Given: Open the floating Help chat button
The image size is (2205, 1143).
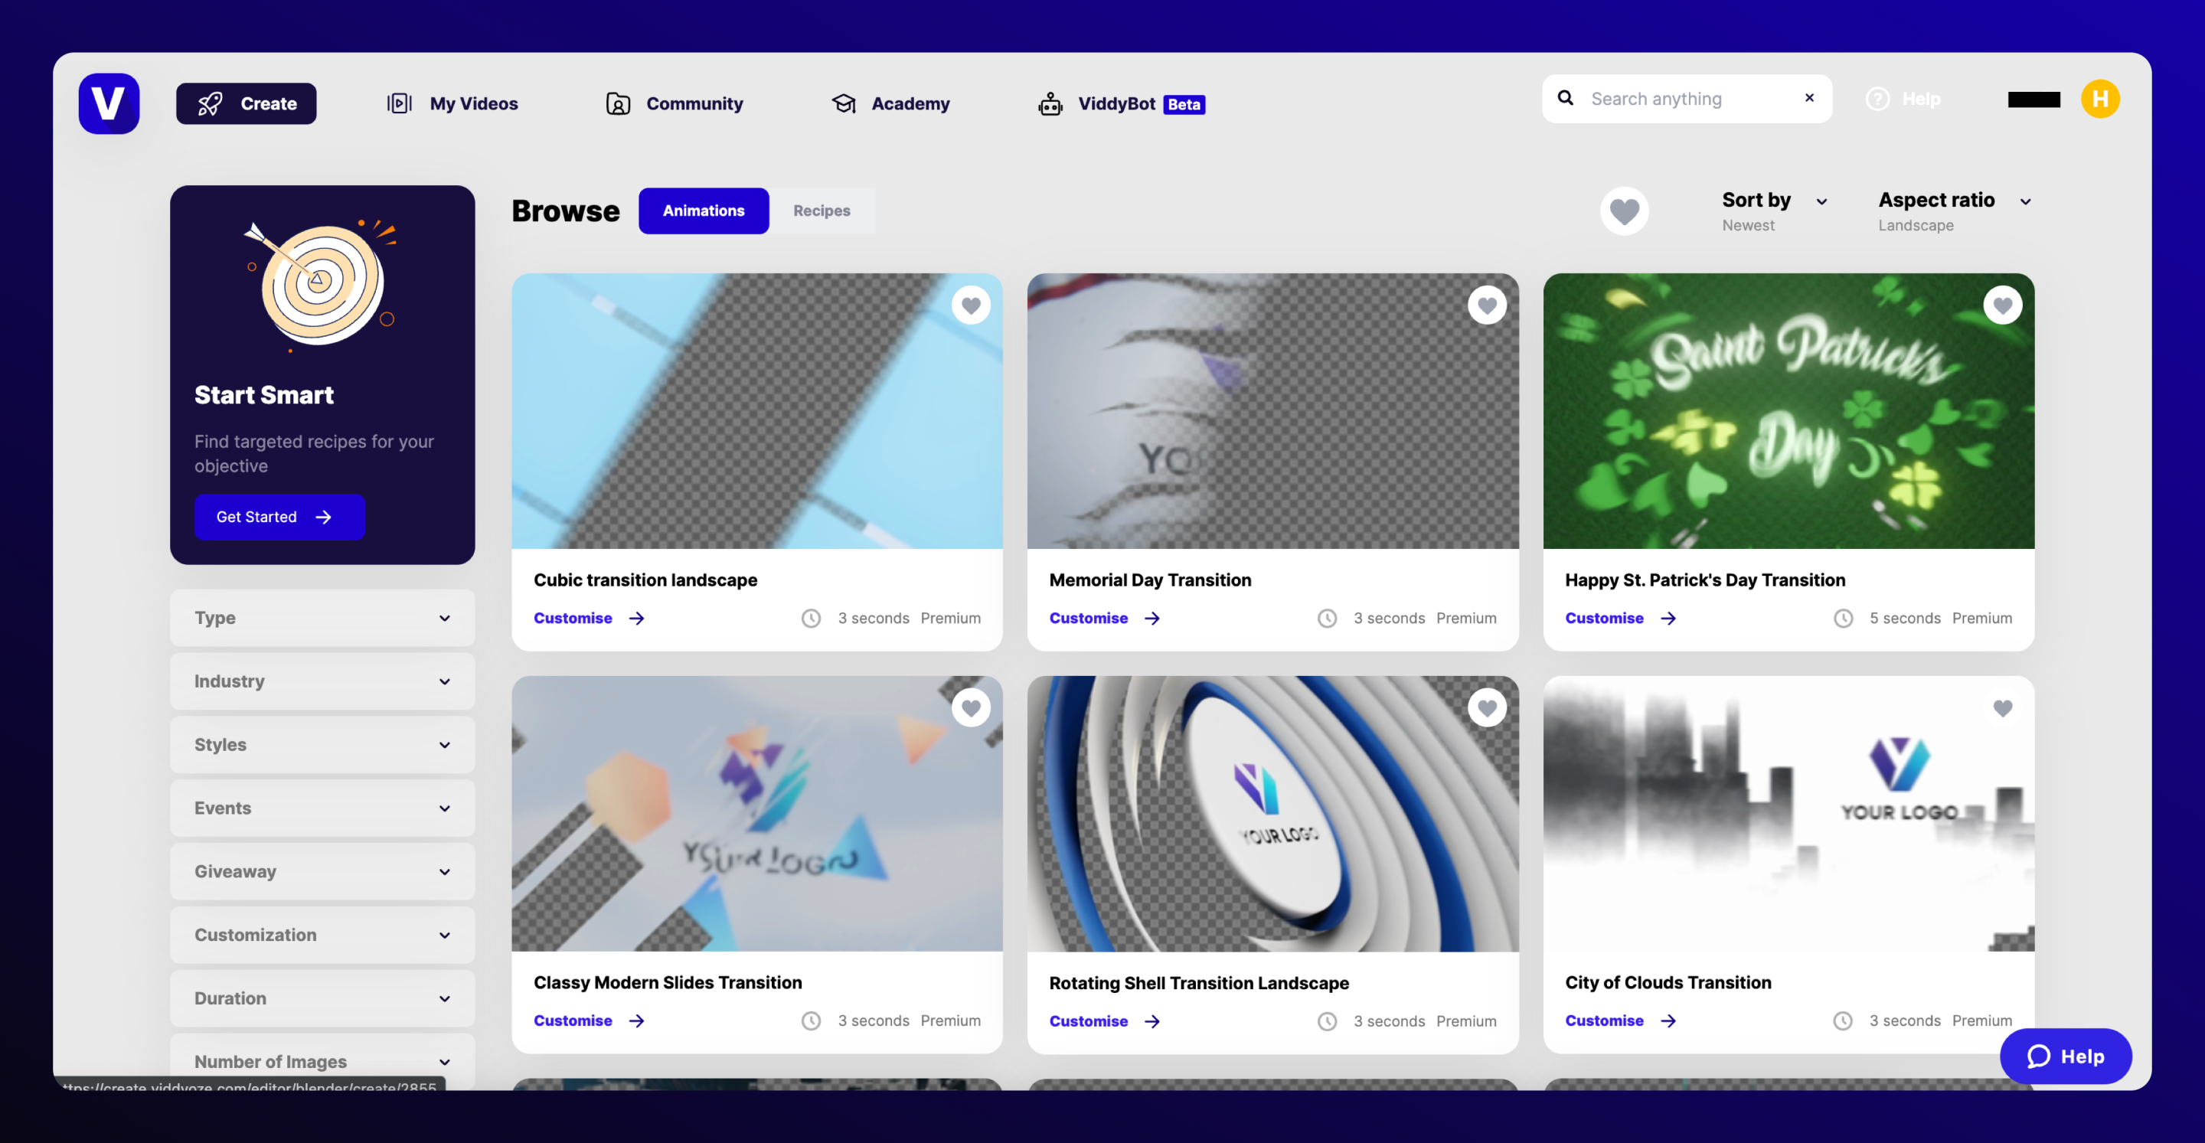Looking at the screenshot, I should pos(2065,1056).
